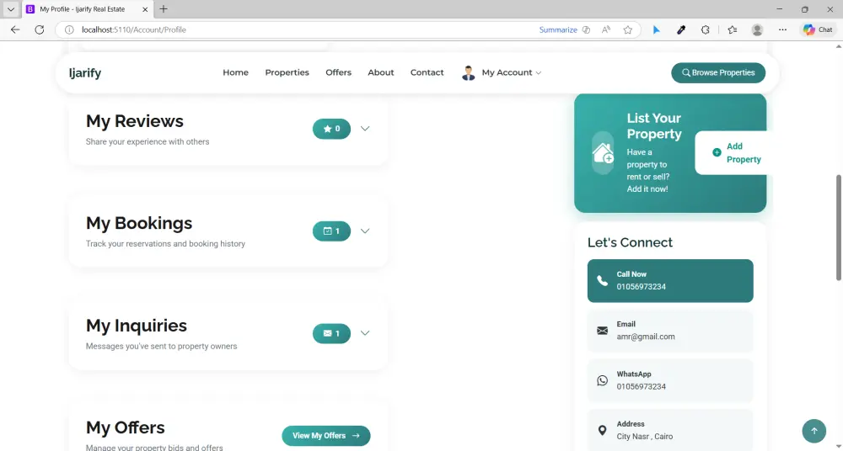
Task: Click the Address City Nasr card
Action: [x=670, y=431]
